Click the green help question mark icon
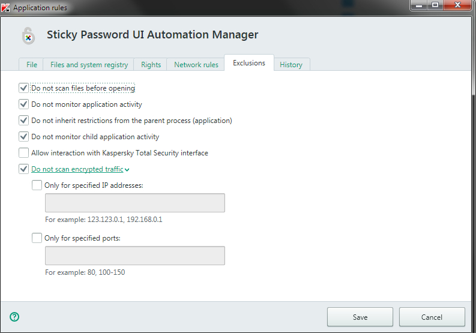476x333 pixels. tap(14, 317)
